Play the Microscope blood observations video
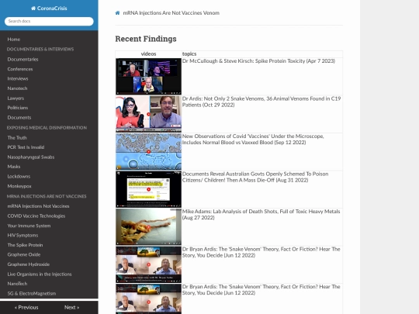This screenshot has width=419, height=314. [x=148, y=152]
